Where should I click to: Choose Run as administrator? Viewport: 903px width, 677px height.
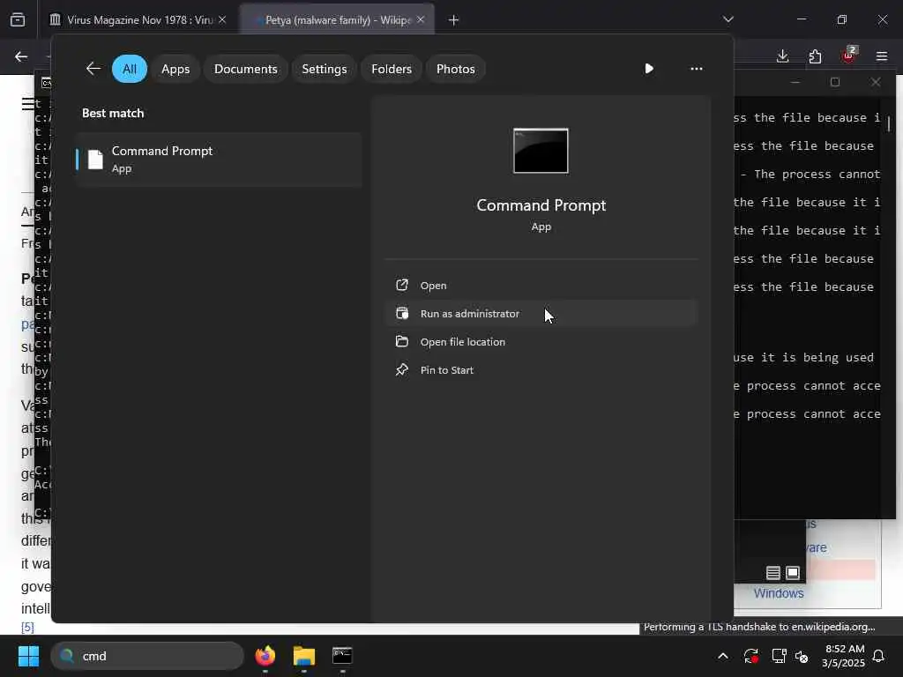click(541, 314)
